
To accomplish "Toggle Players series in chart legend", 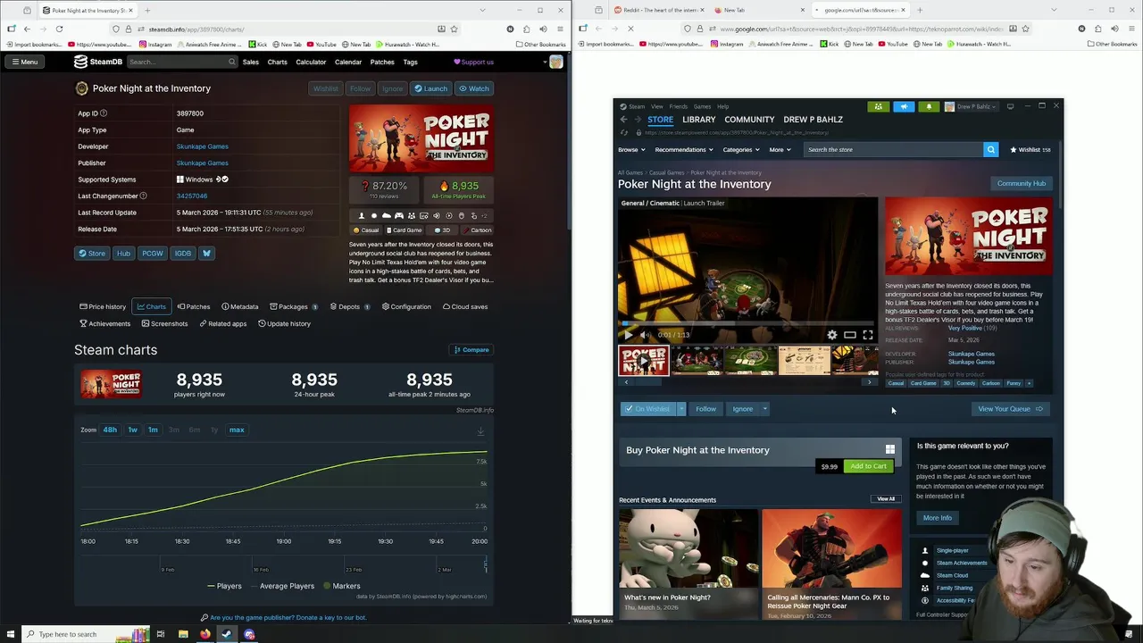I will 224,586.
